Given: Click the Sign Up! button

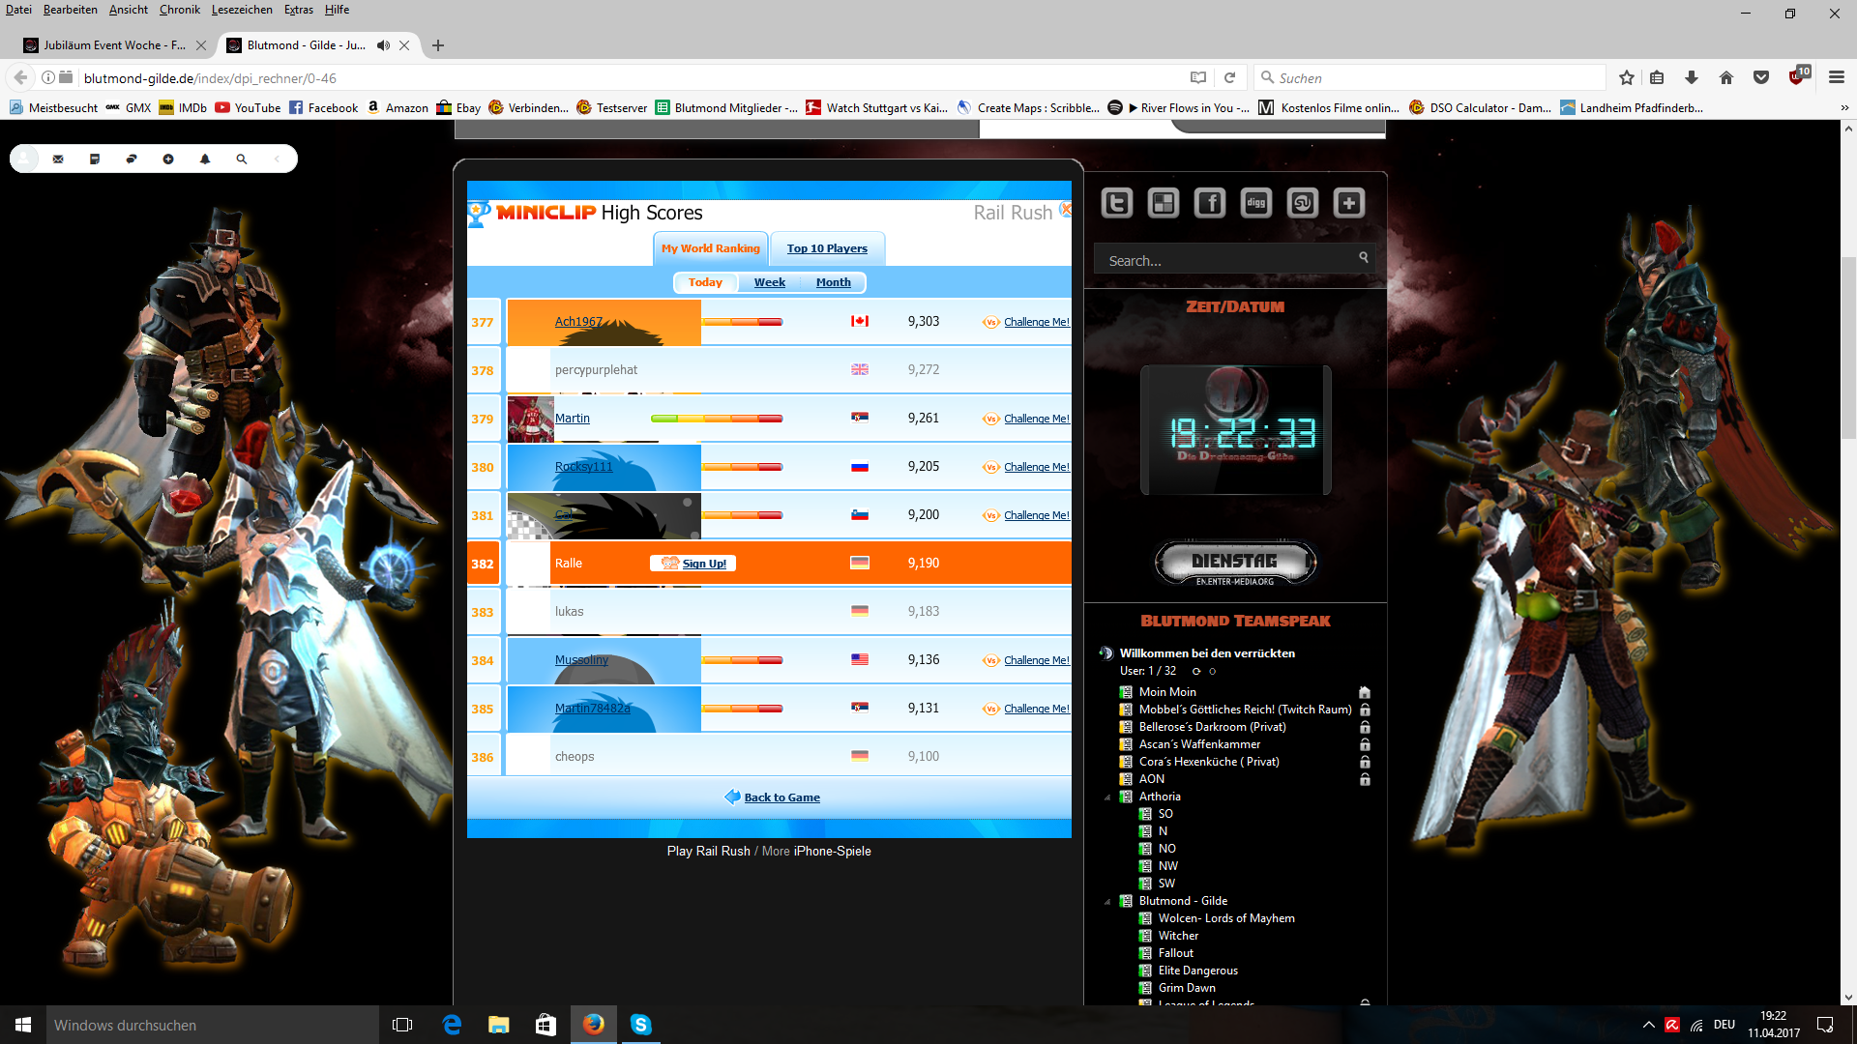Looking at the screenshot, I should coord(693,564).
